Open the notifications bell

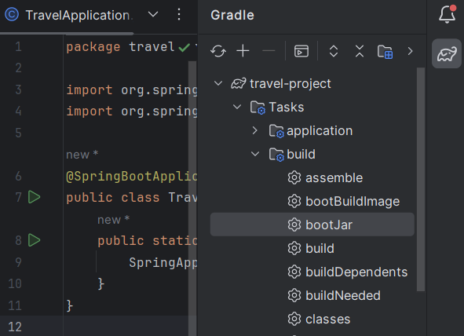coord(447,14)
